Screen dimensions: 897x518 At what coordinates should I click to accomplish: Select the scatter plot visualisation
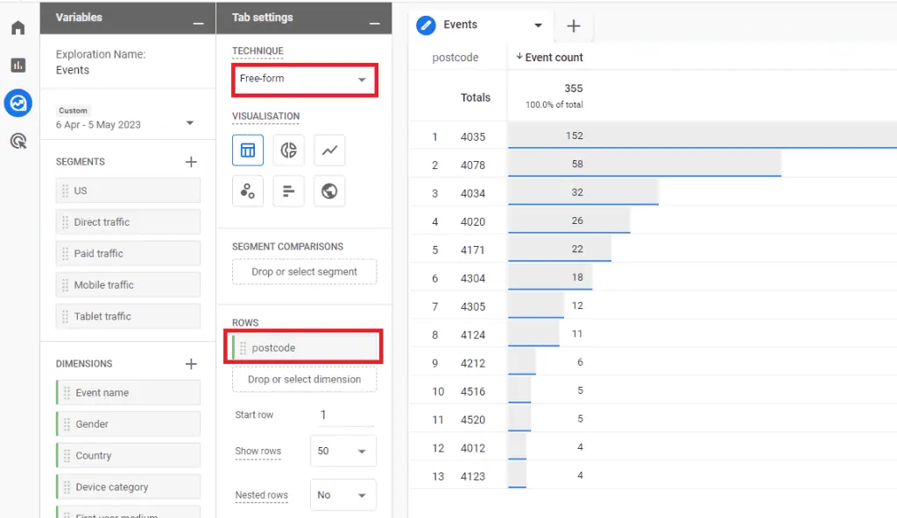246,191
